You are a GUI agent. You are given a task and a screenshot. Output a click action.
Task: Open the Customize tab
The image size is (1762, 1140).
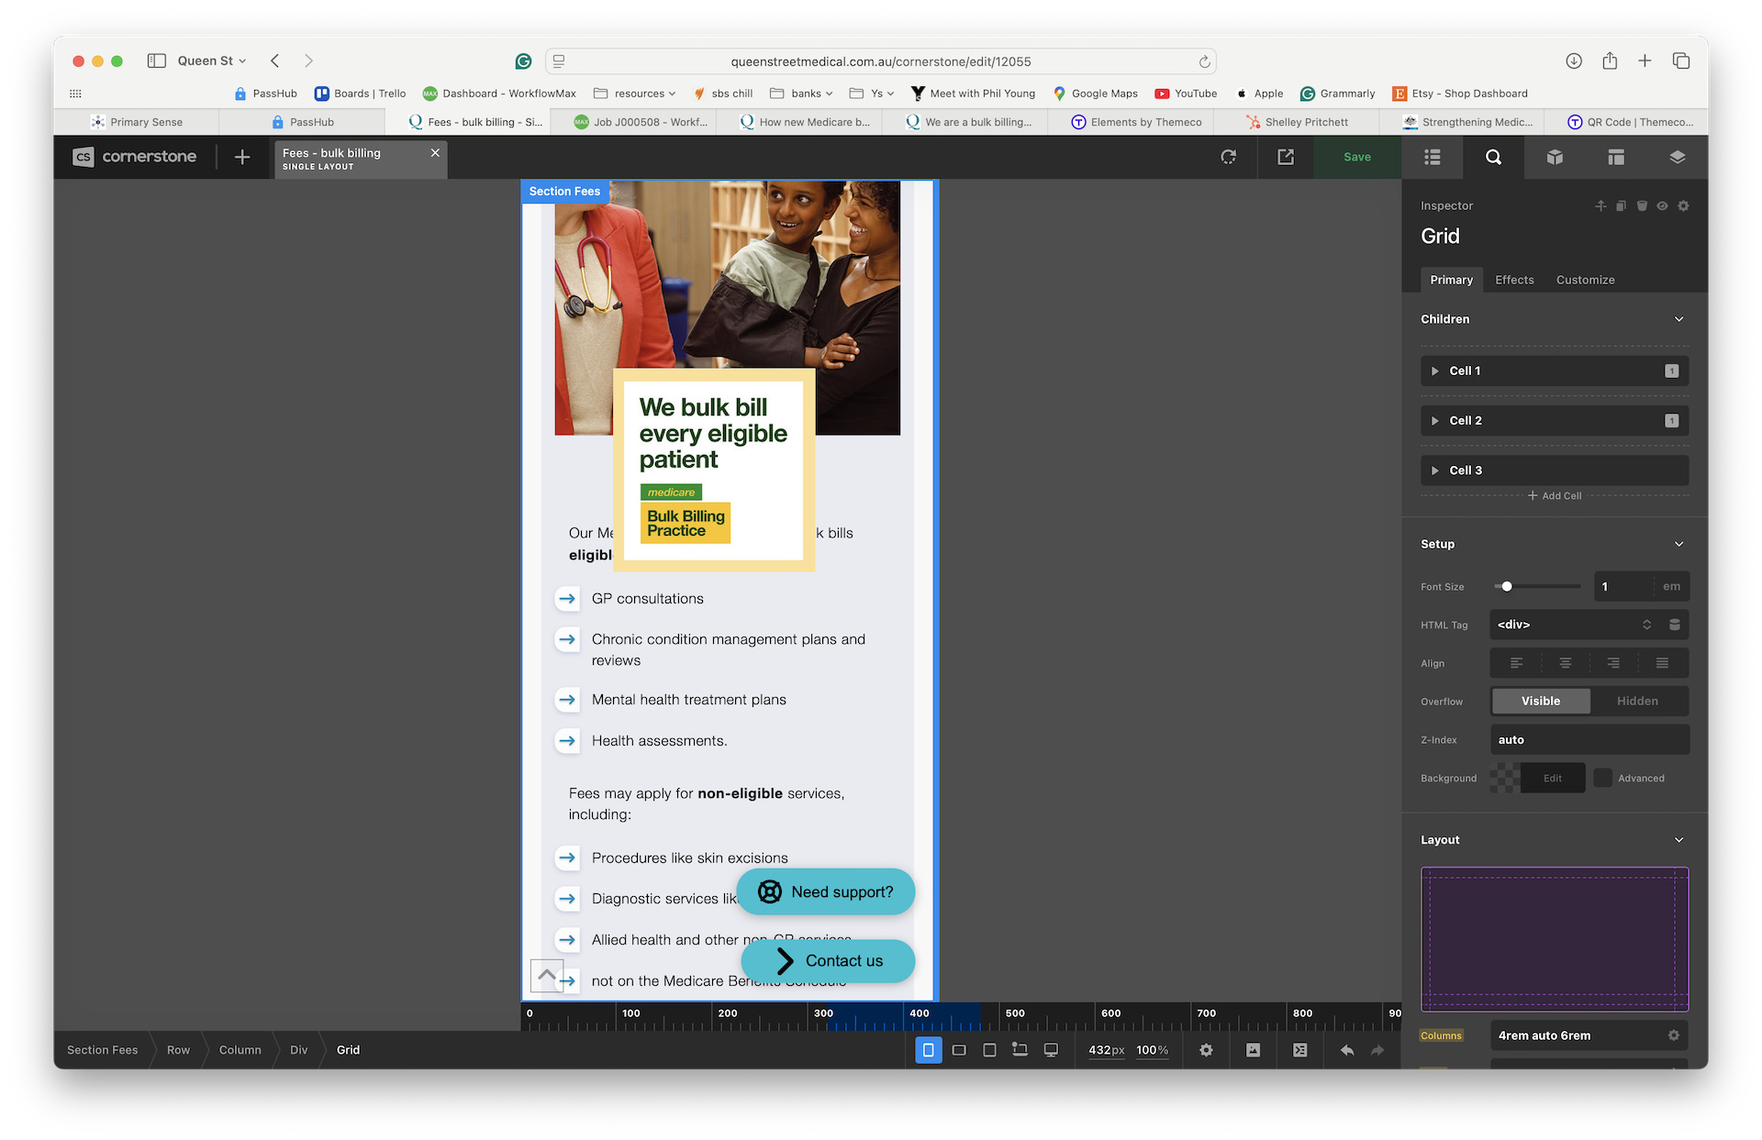[1585, 280]
